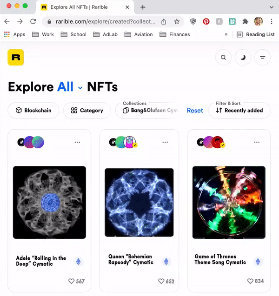Open the search magnifier button
Screen dimensions: 279x296
[x=223, y=57]
